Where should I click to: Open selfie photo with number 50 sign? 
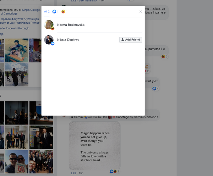pyautogui.click(x=17, y=162)
